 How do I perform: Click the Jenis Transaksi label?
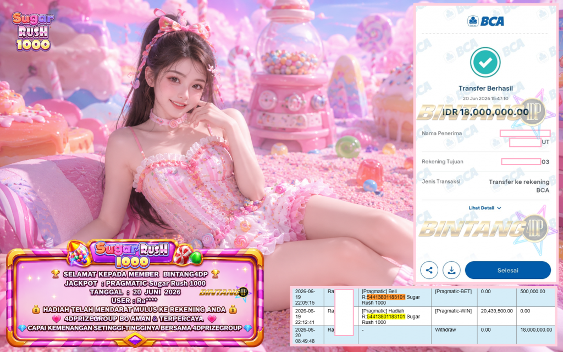pyautogui.click(x=441, y=182)
